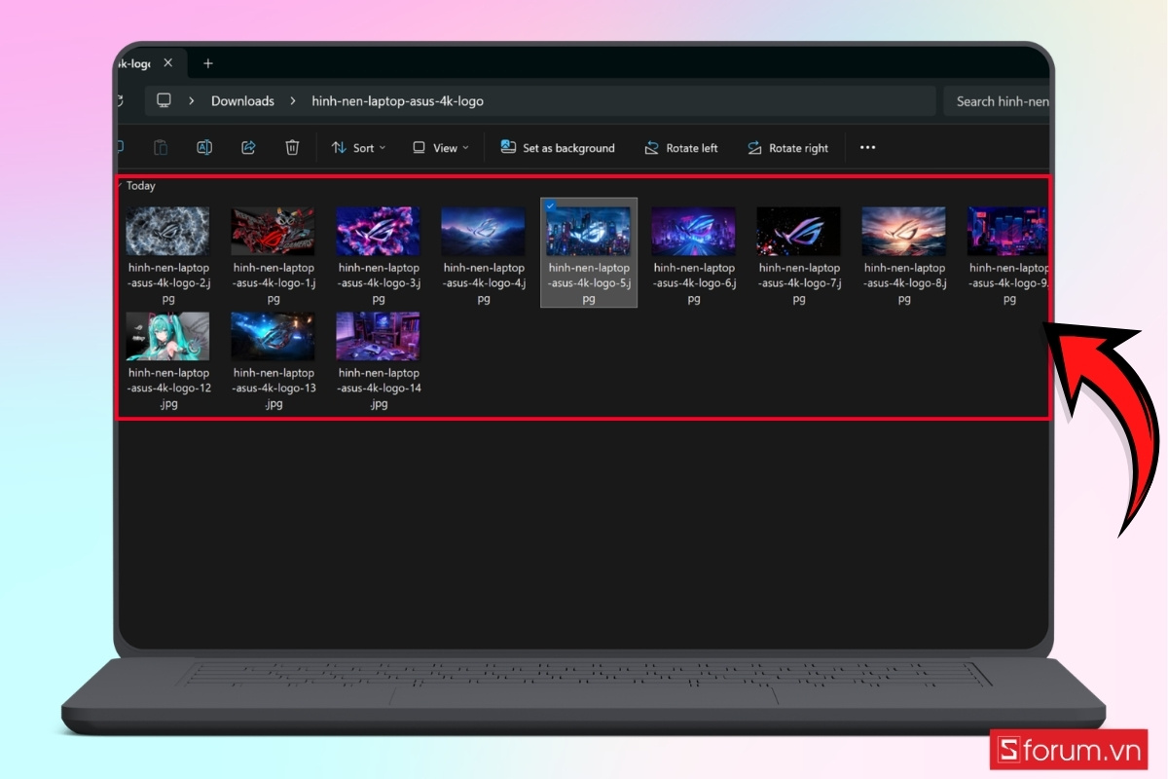Open the See more ellipsis menu
The width and height of the screenshot is (1168, 779).
[868, 147]
